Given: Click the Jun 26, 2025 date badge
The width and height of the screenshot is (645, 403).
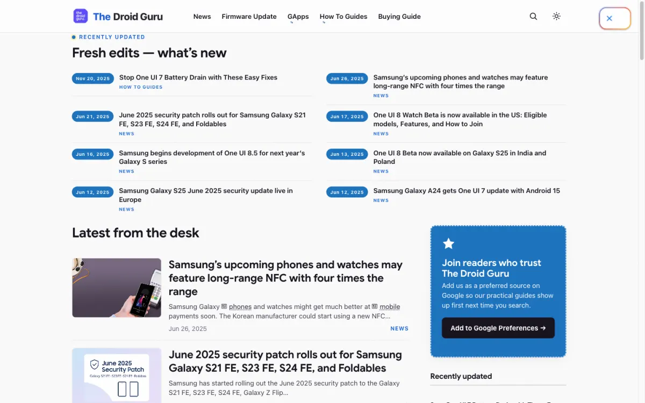Looking at the screenshot, I should point(347,78).
